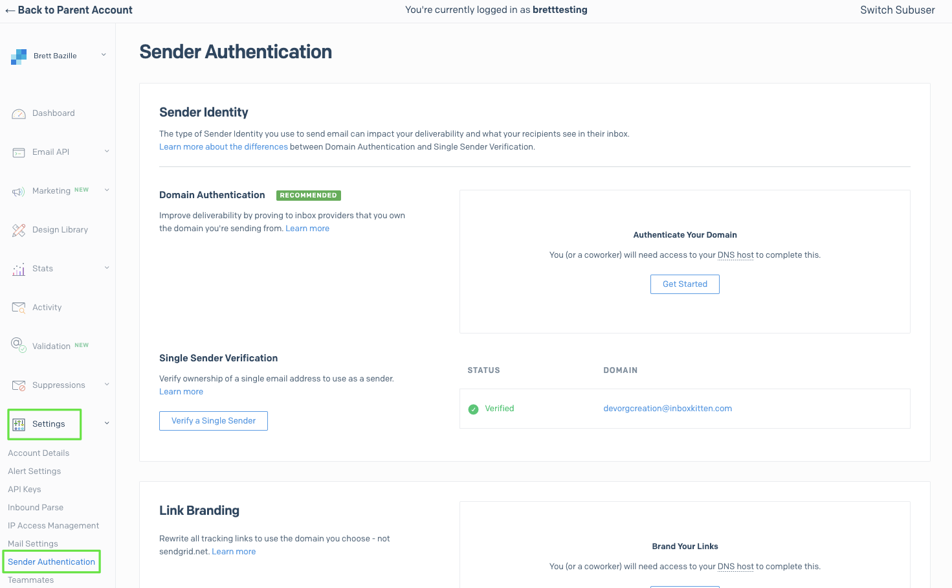Image resolution: width=952 pixels, height=588 pixels.
Task: Expand the Stats submenu chevron
Action: pyautogui.click(x=107, y=268)
